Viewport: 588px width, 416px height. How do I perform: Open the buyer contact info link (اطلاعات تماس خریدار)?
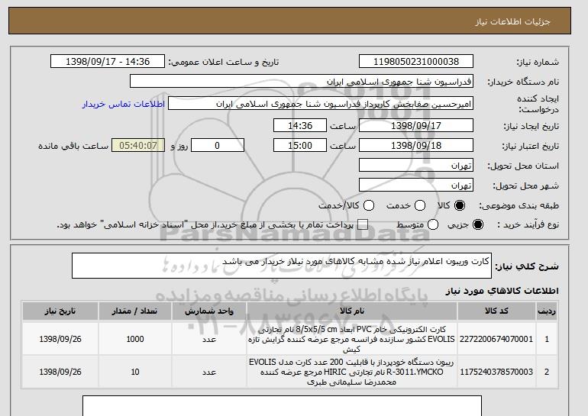point(124,104)
